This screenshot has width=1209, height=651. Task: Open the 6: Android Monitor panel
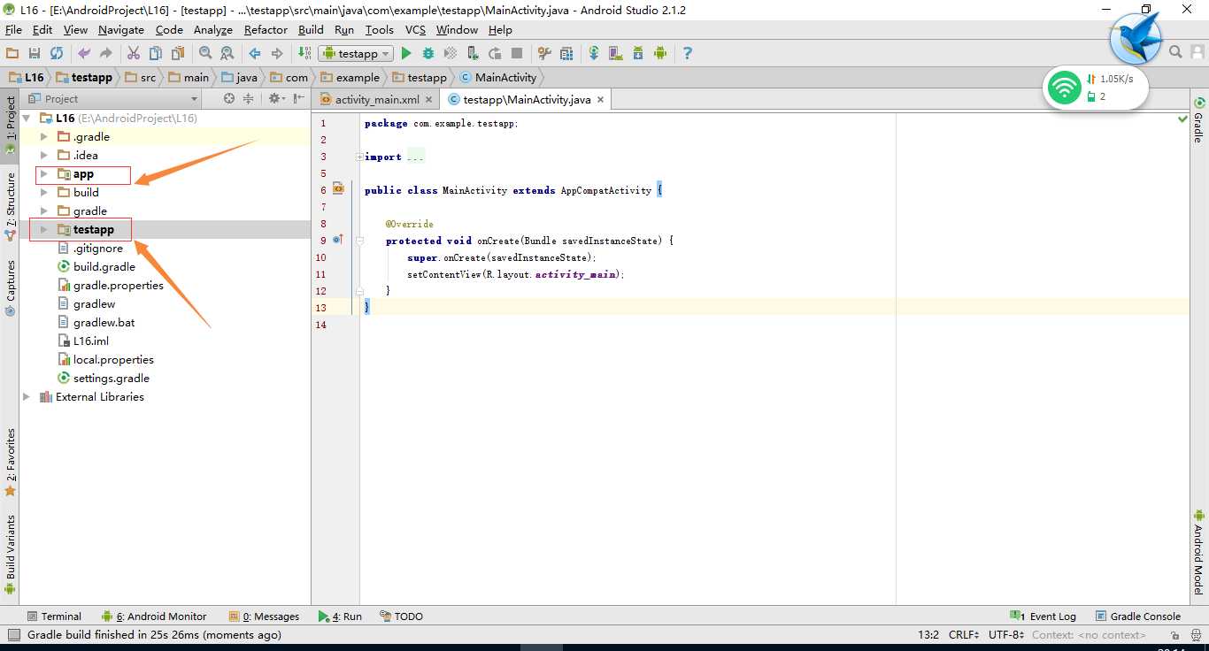click(154, 617)
